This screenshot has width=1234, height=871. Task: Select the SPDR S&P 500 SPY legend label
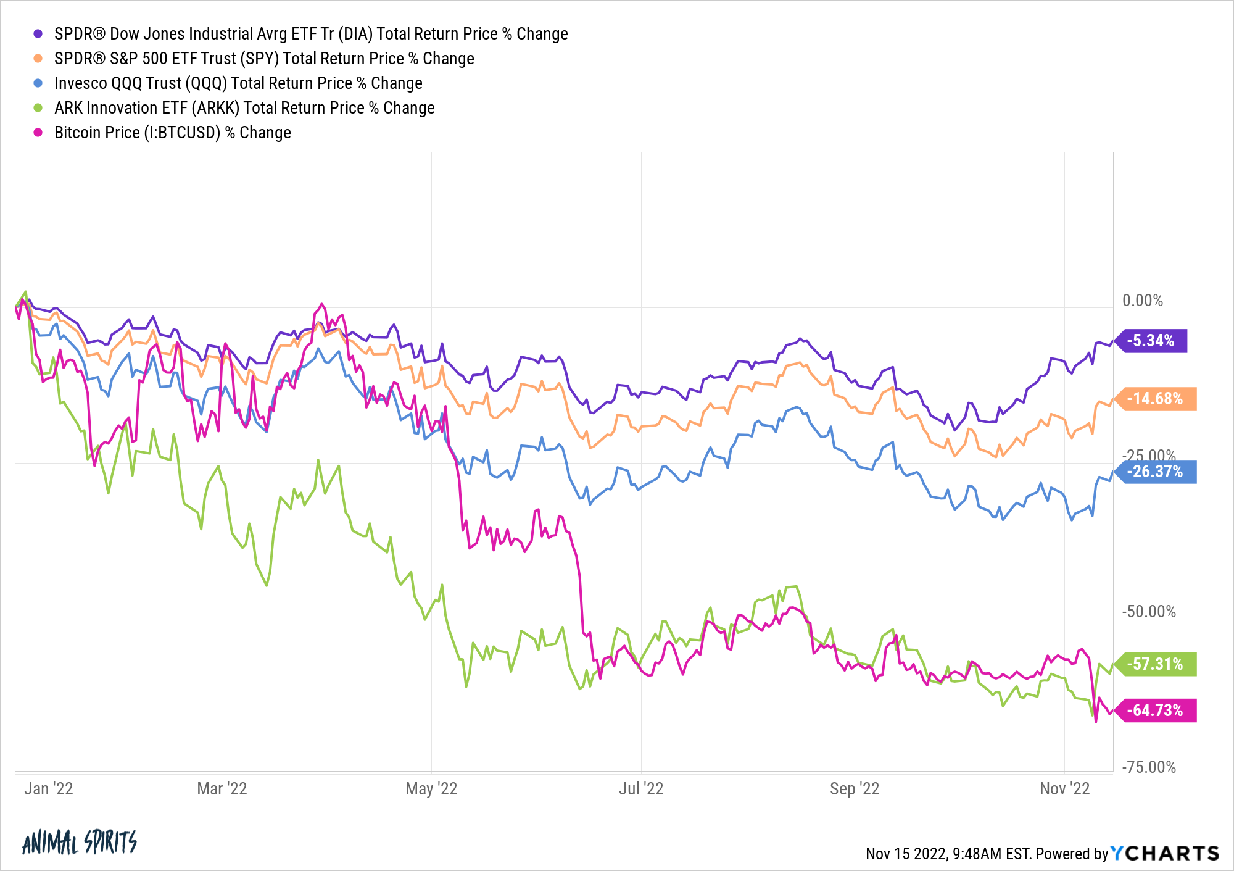pyautogui.click(x=264, y=59)
